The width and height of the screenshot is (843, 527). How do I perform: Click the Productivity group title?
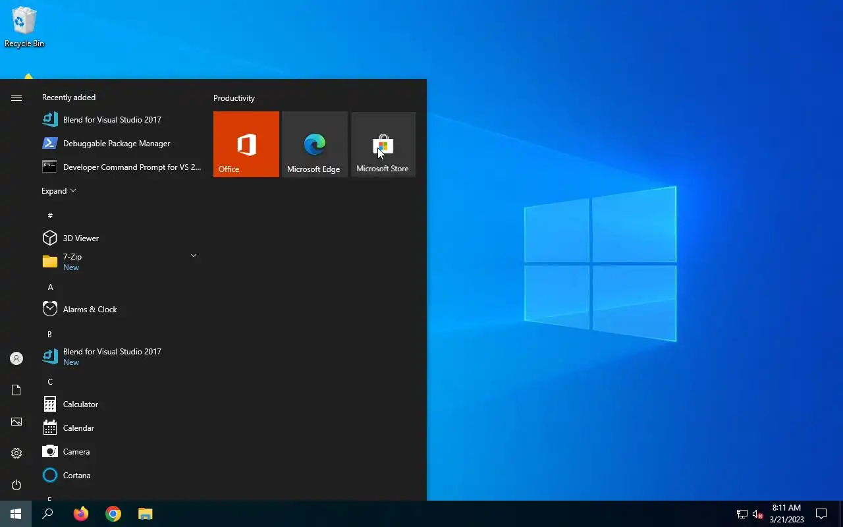click(x=234, y=97)
